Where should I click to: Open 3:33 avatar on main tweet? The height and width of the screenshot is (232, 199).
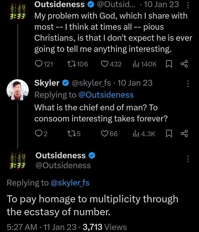(x=17, y=160)
